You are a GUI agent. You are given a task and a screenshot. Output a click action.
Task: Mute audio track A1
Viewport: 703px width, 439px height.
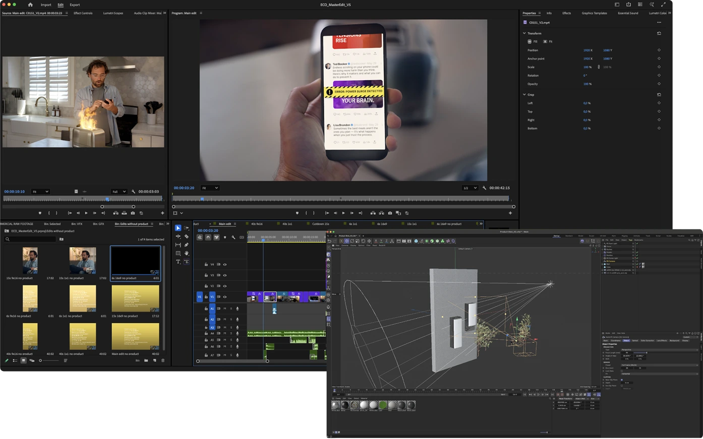point(225,308)
